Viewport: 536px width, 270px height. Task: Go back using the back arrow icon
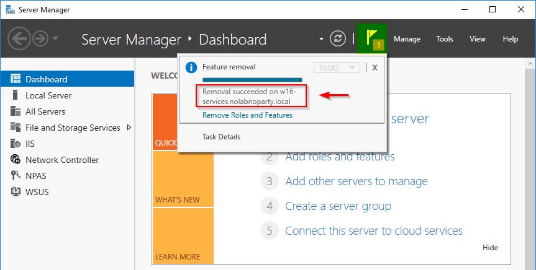coord(19,39)
